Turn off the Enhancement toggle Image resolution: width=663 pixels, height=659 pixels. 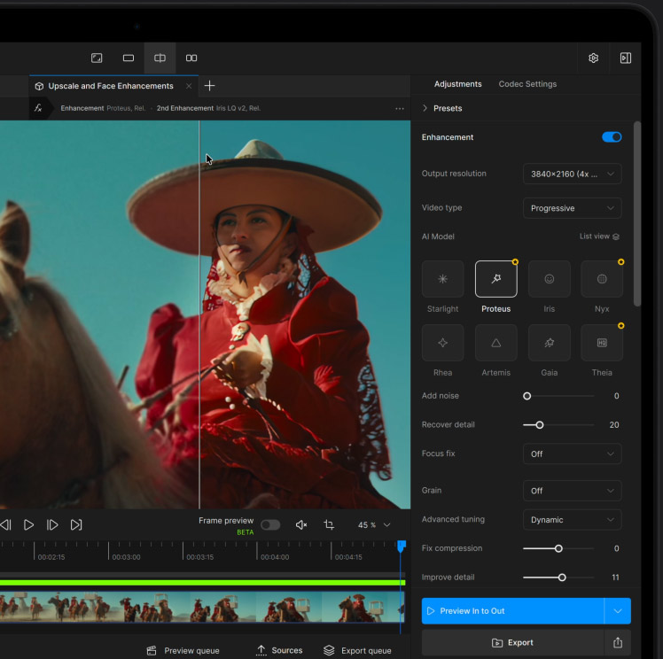pyautogui.click(x=611, y=137)
